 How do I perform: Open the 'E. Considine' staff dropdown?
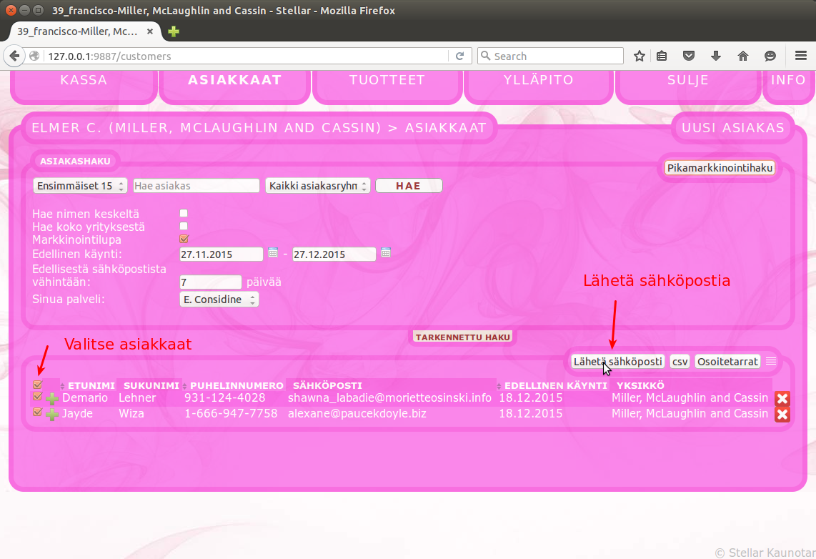coord(219,300)
